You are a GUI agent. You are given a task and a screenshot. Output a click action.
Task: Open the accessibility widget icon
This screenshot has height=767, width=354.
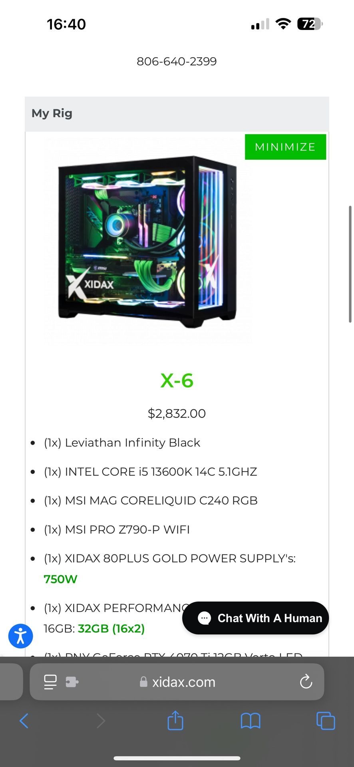tap(21, 636)
